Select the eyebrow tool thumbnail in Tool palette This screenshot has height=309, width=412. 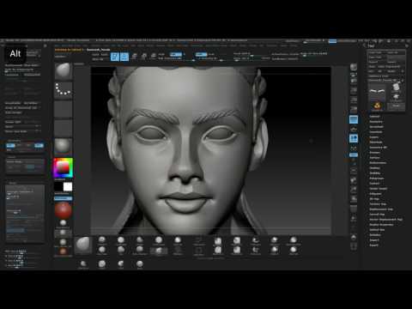tap(377, 93)
